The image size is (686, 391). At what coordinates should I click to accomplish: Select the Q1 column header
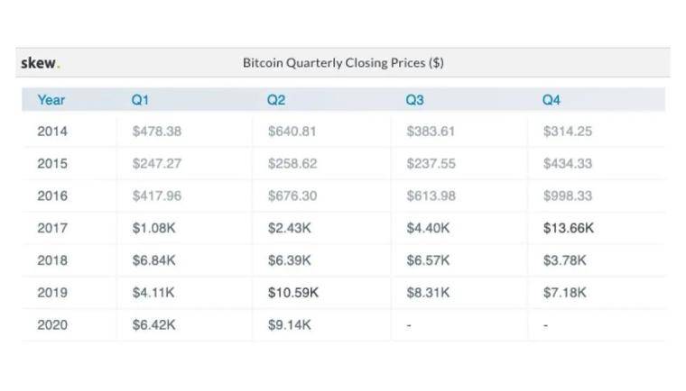(140, 100)
